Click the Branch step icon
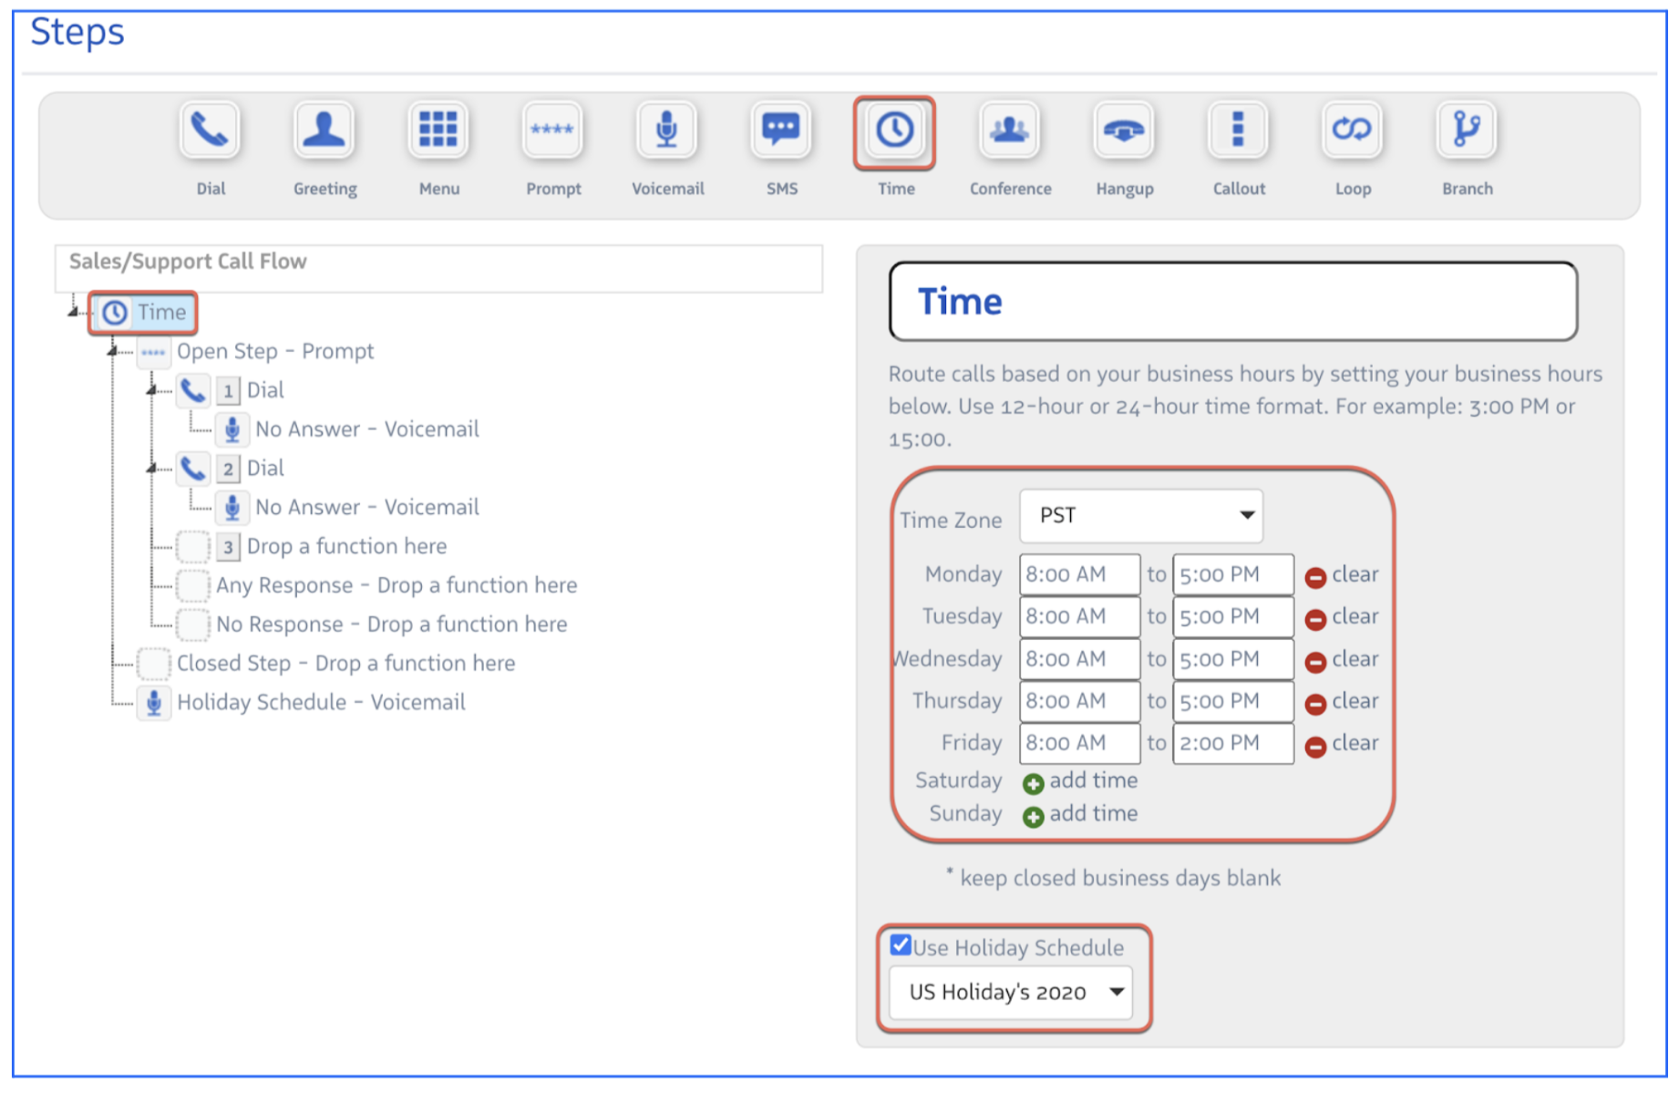The image size is (1679, 1094). click(x=1467, y=131)
